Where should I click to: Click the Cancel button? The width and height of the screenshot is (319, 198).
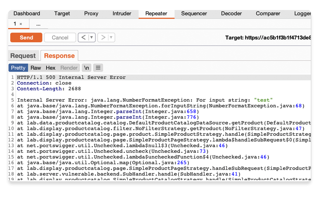60,37
